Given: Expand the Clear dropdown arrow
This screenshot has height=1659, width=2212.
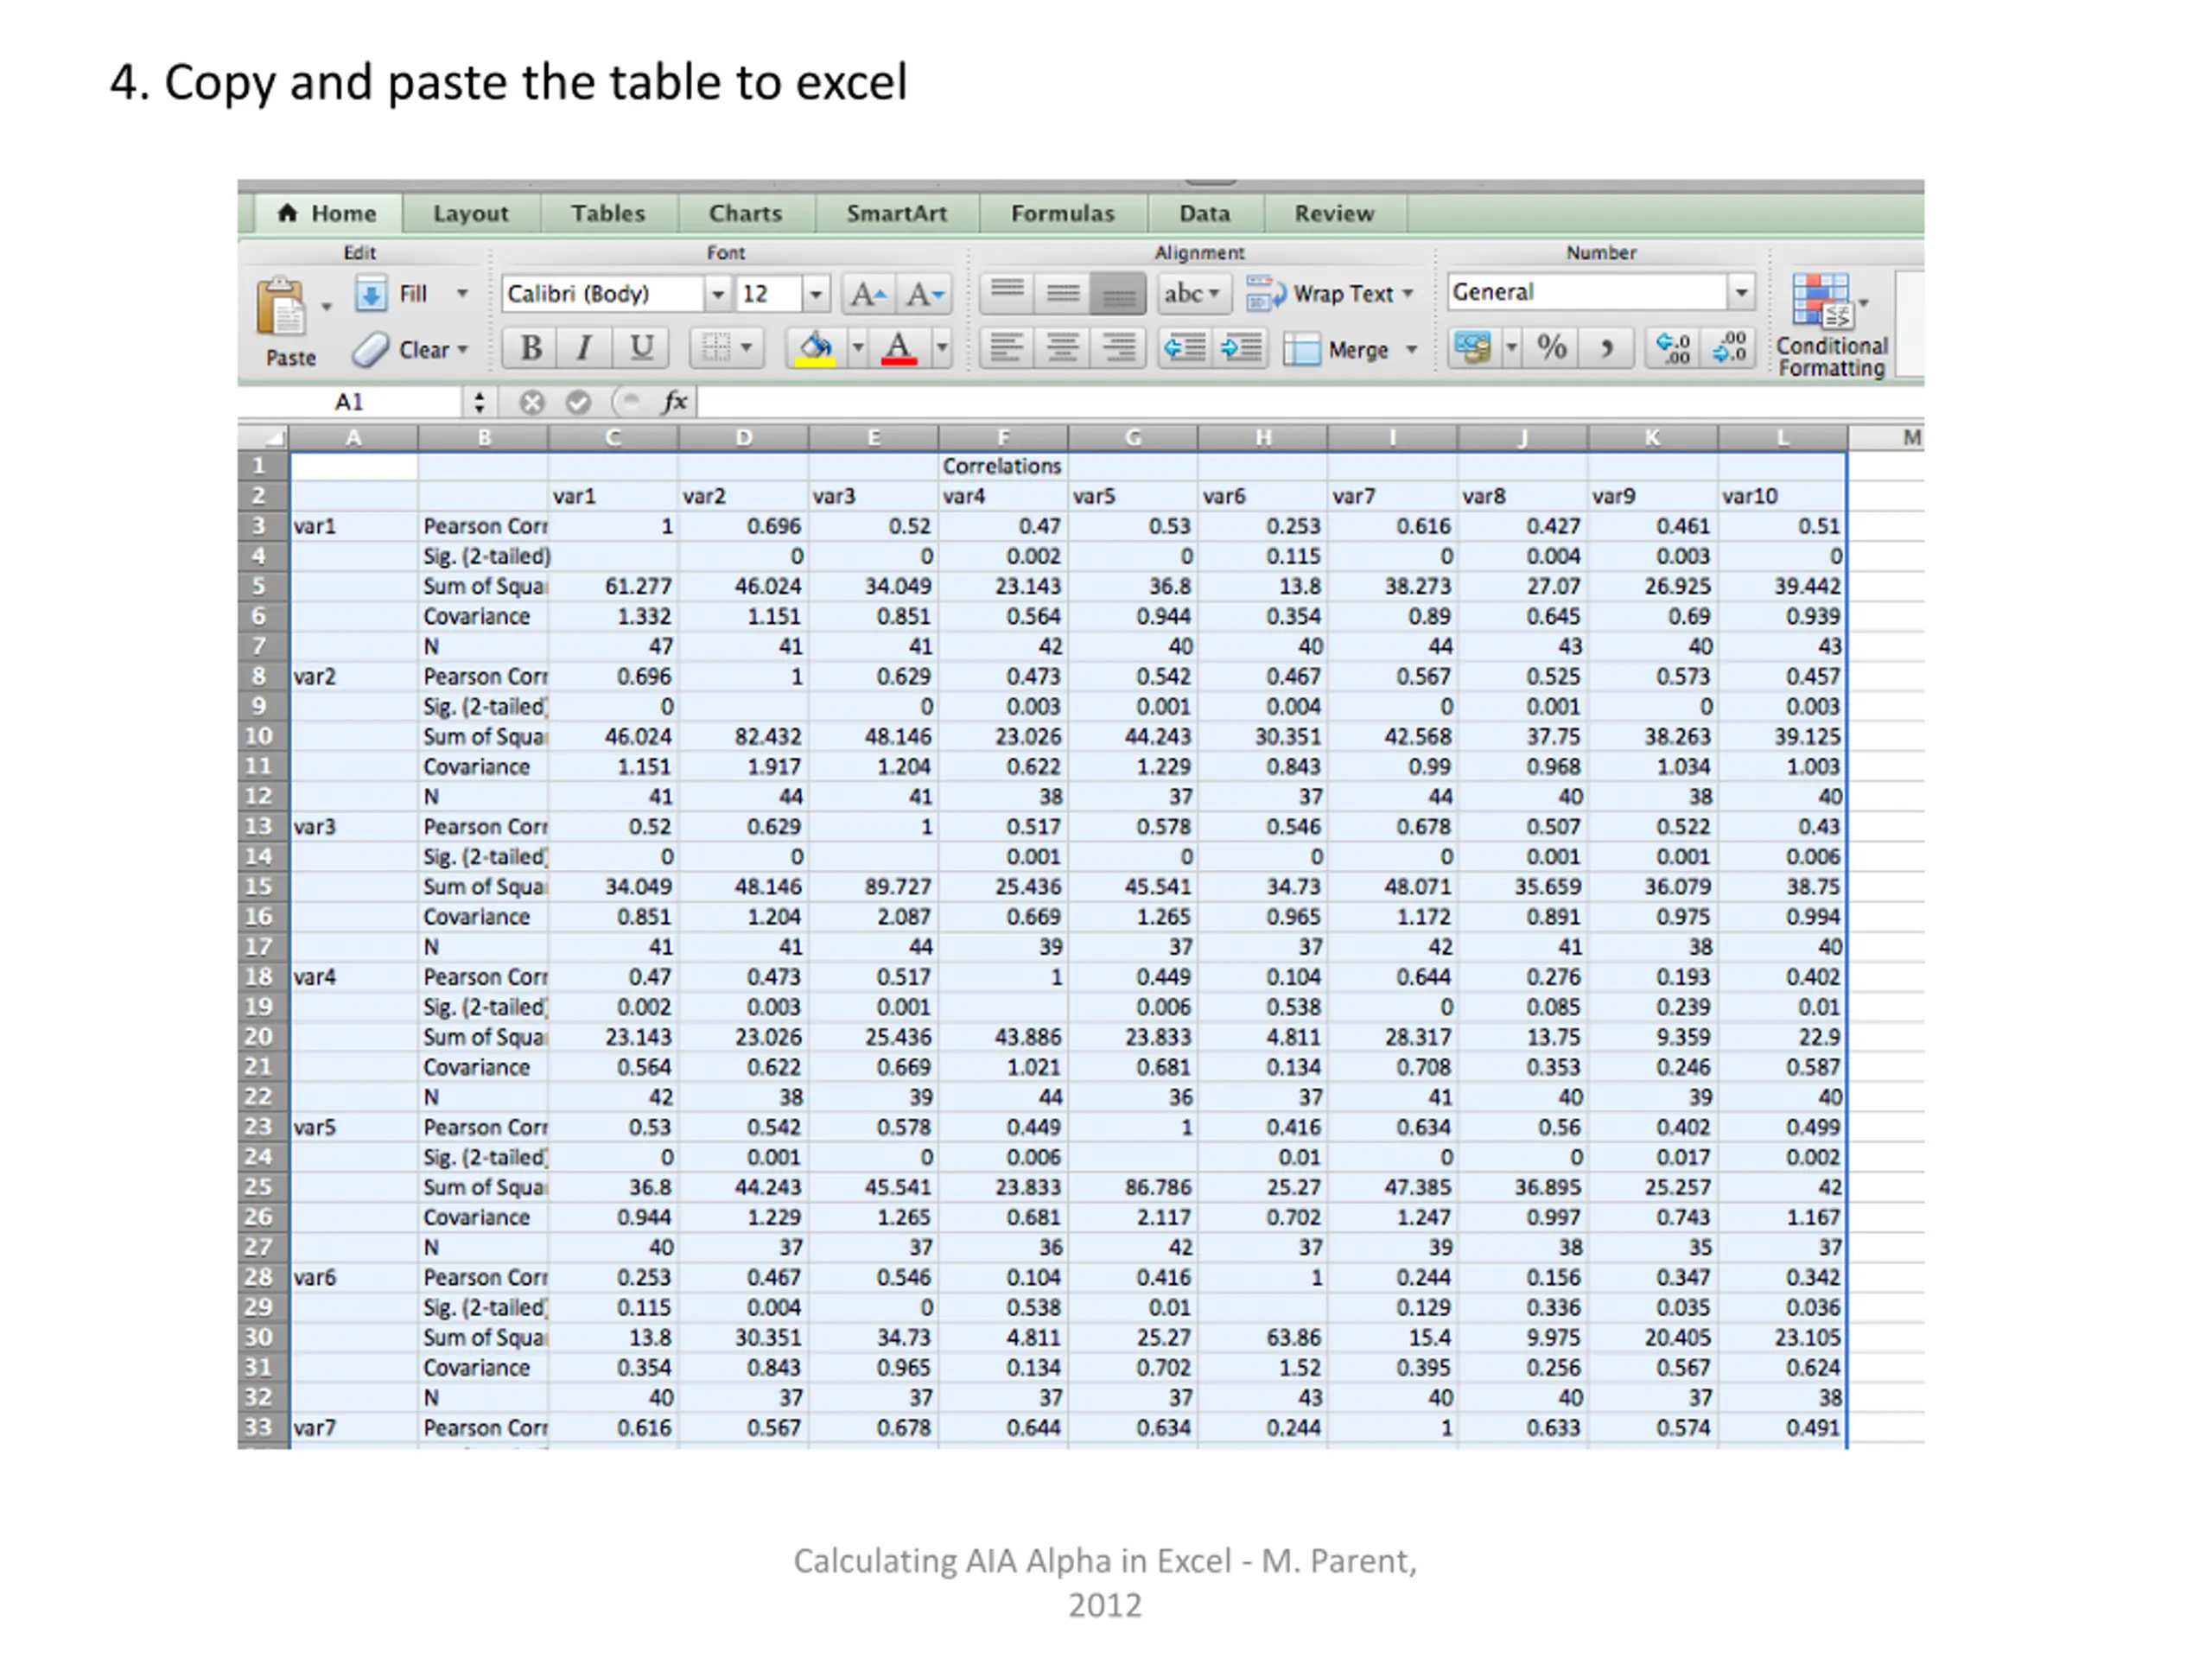Looking at the screenshot, I should pos(462,350).
